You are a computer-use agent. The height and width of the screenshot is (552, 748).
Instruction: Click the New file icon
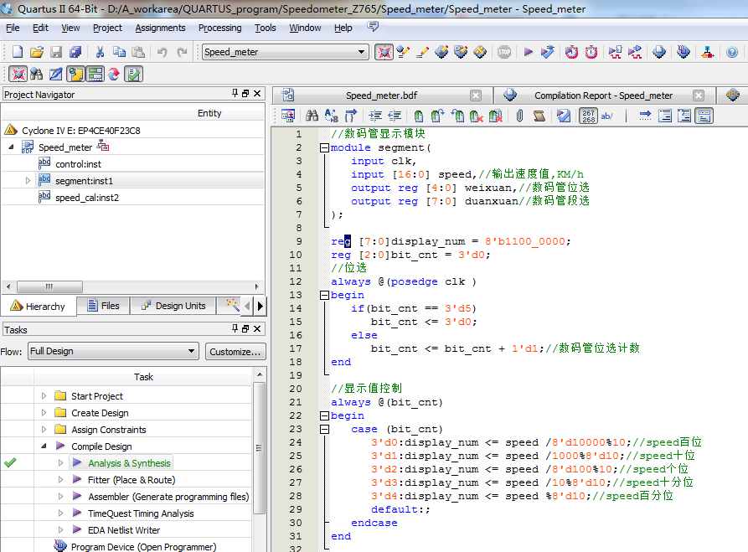18,52
